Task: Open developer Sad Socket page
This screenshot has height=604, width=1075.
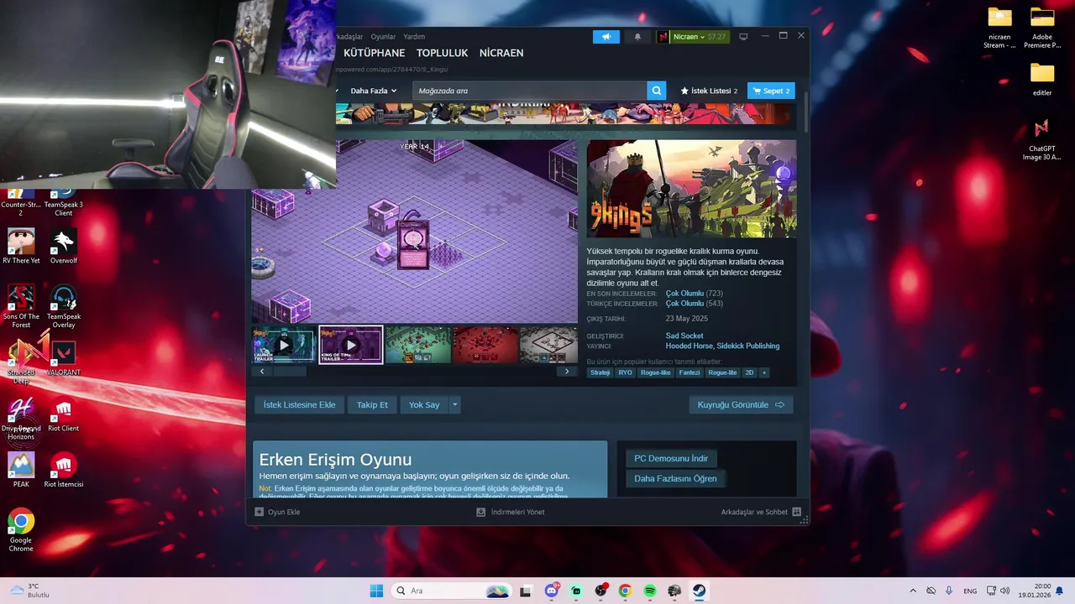Action: (x=684, y=336)
